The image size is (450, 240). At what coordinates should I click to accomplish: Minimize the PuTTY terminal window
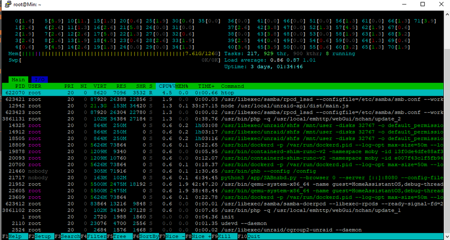404,4
